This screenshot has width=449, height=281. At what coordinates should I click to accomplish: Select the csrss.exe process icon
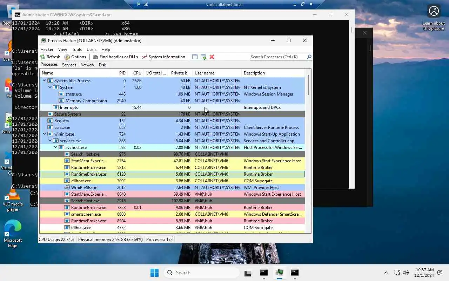(x=50, y=128)
